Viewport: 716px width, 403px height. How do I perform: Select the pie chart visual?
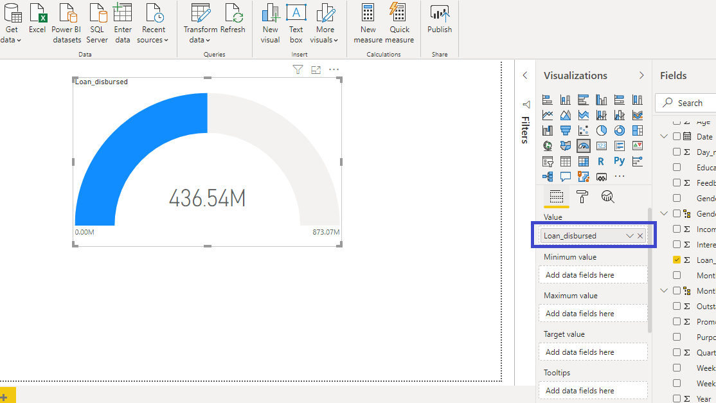[x=602, y=130]
